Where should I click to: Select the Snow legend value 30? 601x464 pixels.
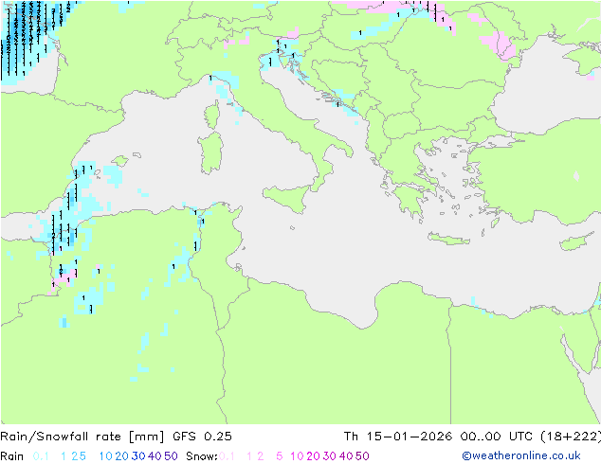(x=329, y=456)
